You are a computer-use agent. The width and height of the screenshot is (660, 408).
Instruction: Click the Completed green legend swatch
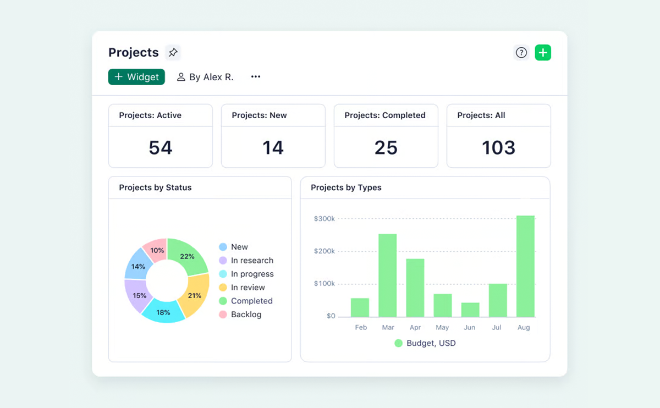coord(223,301)
